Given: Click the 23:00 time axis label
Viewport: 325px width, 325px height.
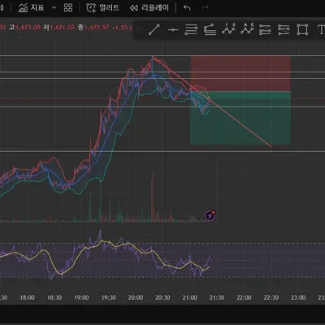Looking at the screenshot, I should tap(298, 297).
